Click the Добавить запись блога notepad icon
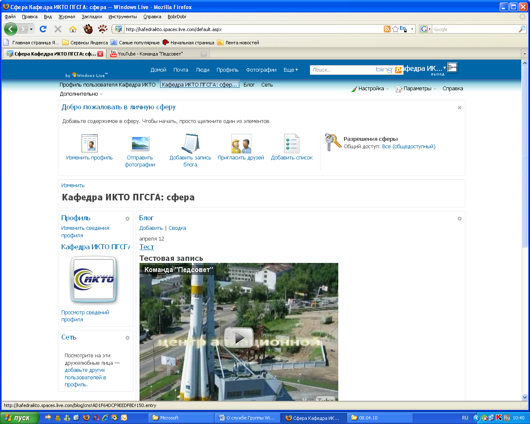Image resolution: width=530 pixels, height=424 pixels. (x=190, y=143)
